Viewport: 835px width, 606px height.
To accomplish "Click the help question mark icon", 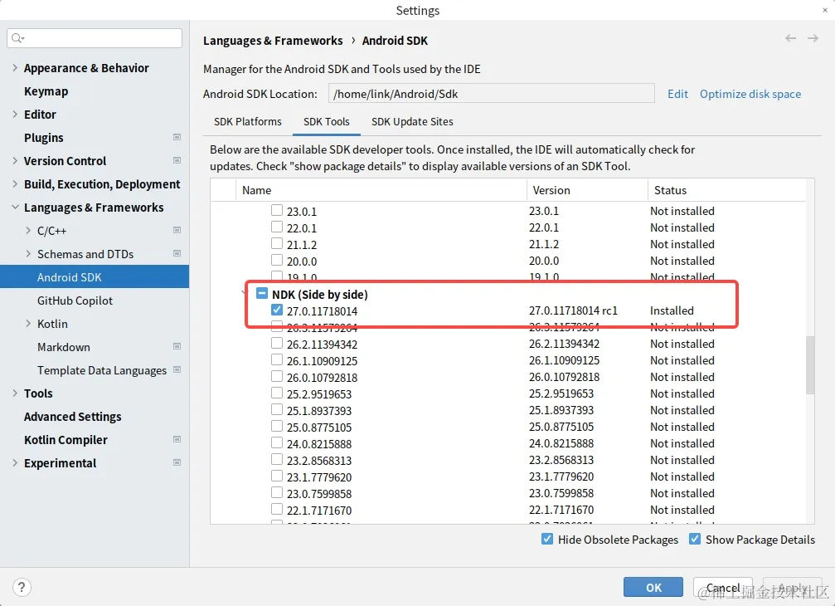I will click(22, 587).
